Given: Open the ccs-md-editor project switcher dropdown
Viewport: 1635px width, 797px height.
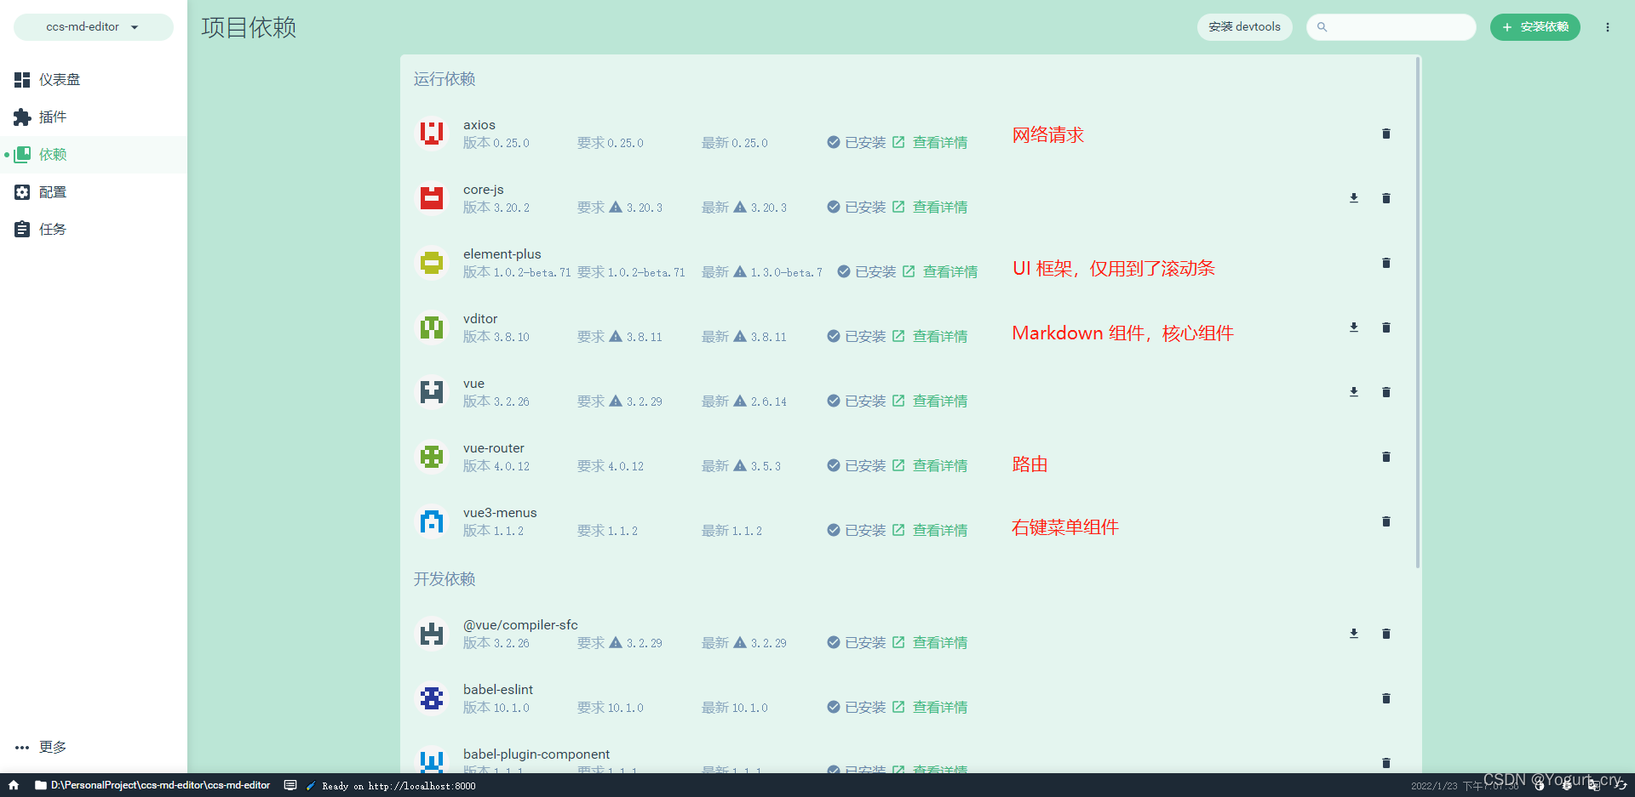Looking at the screenshot, I should [x=93, y=26].
